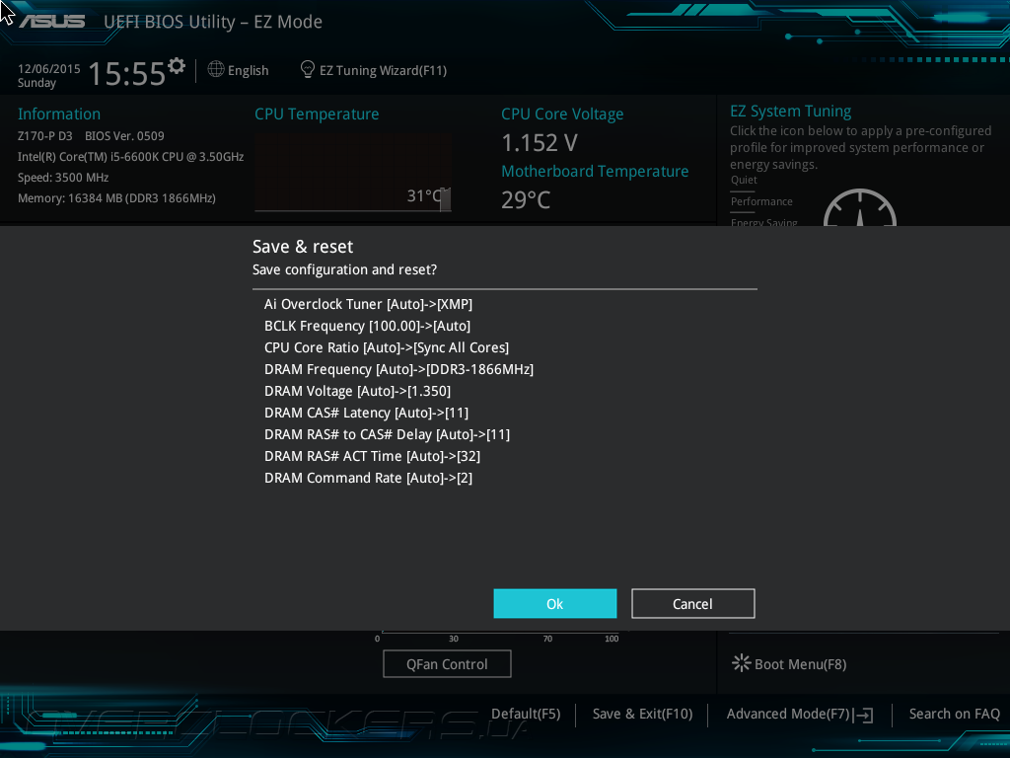Click Save configuration and reset? prompt

pos(344,269)
